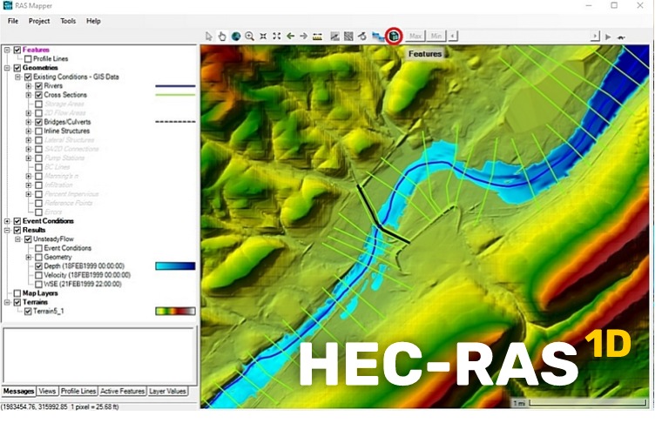Enable the Profile Lines layer checkbox
The height and width of the screenshot is (423, 662).
(28, 59)
